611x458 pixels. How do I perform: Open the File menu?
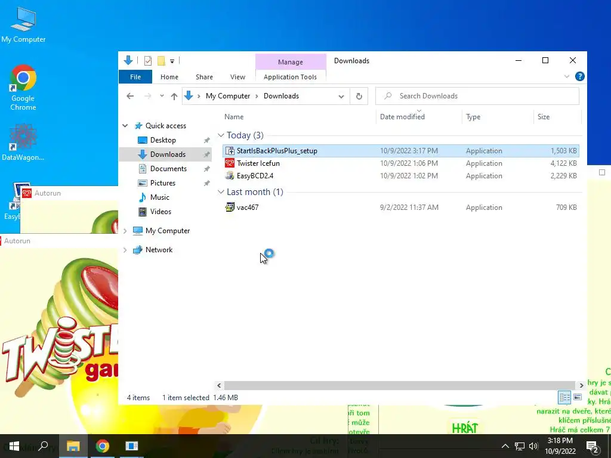(x=135, y=77)
